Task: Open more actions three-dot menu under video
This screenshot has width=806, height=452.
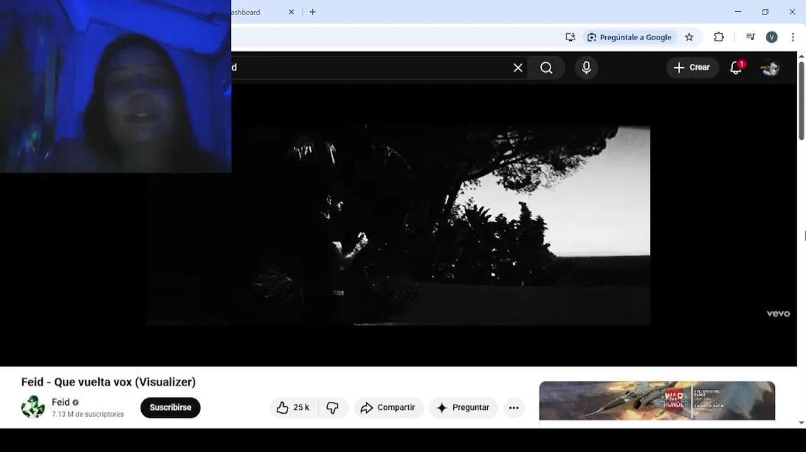Action: [x=513, y=407]
